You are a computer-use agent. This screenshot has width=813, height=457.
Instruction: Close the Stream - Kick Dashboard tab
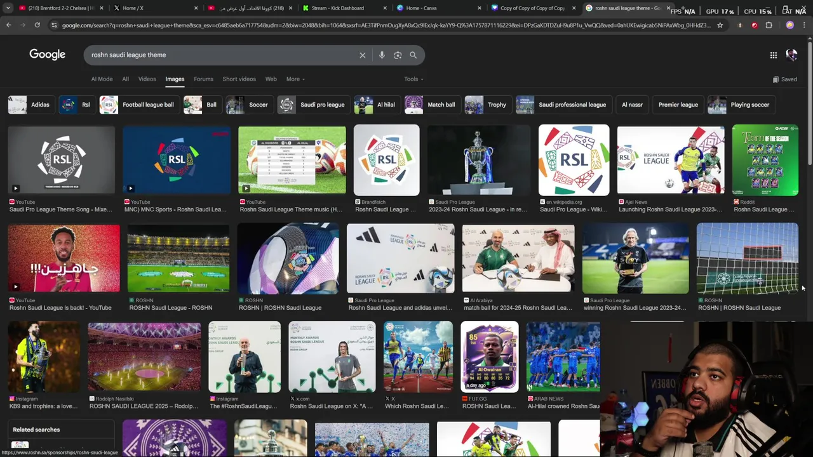pyautogui.click(x=385, y=8)
